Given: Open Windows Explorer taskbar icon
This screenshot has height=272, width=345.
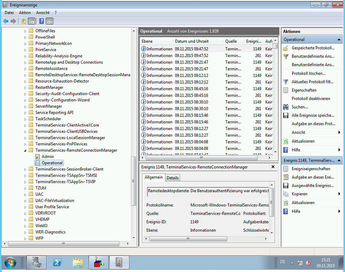Looking at the screenshot, I should (x=78, y=262).
